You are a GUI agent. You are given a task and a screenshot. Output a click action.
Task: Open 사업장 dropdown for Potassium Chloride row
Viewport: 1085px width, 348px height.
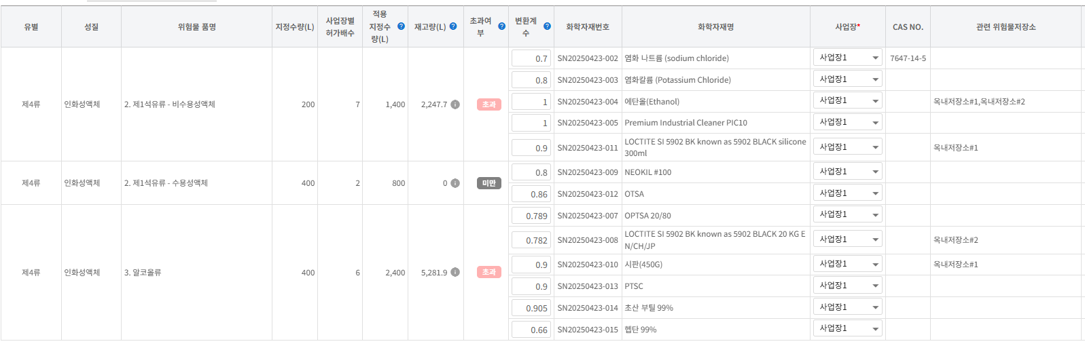coord(848,79)
